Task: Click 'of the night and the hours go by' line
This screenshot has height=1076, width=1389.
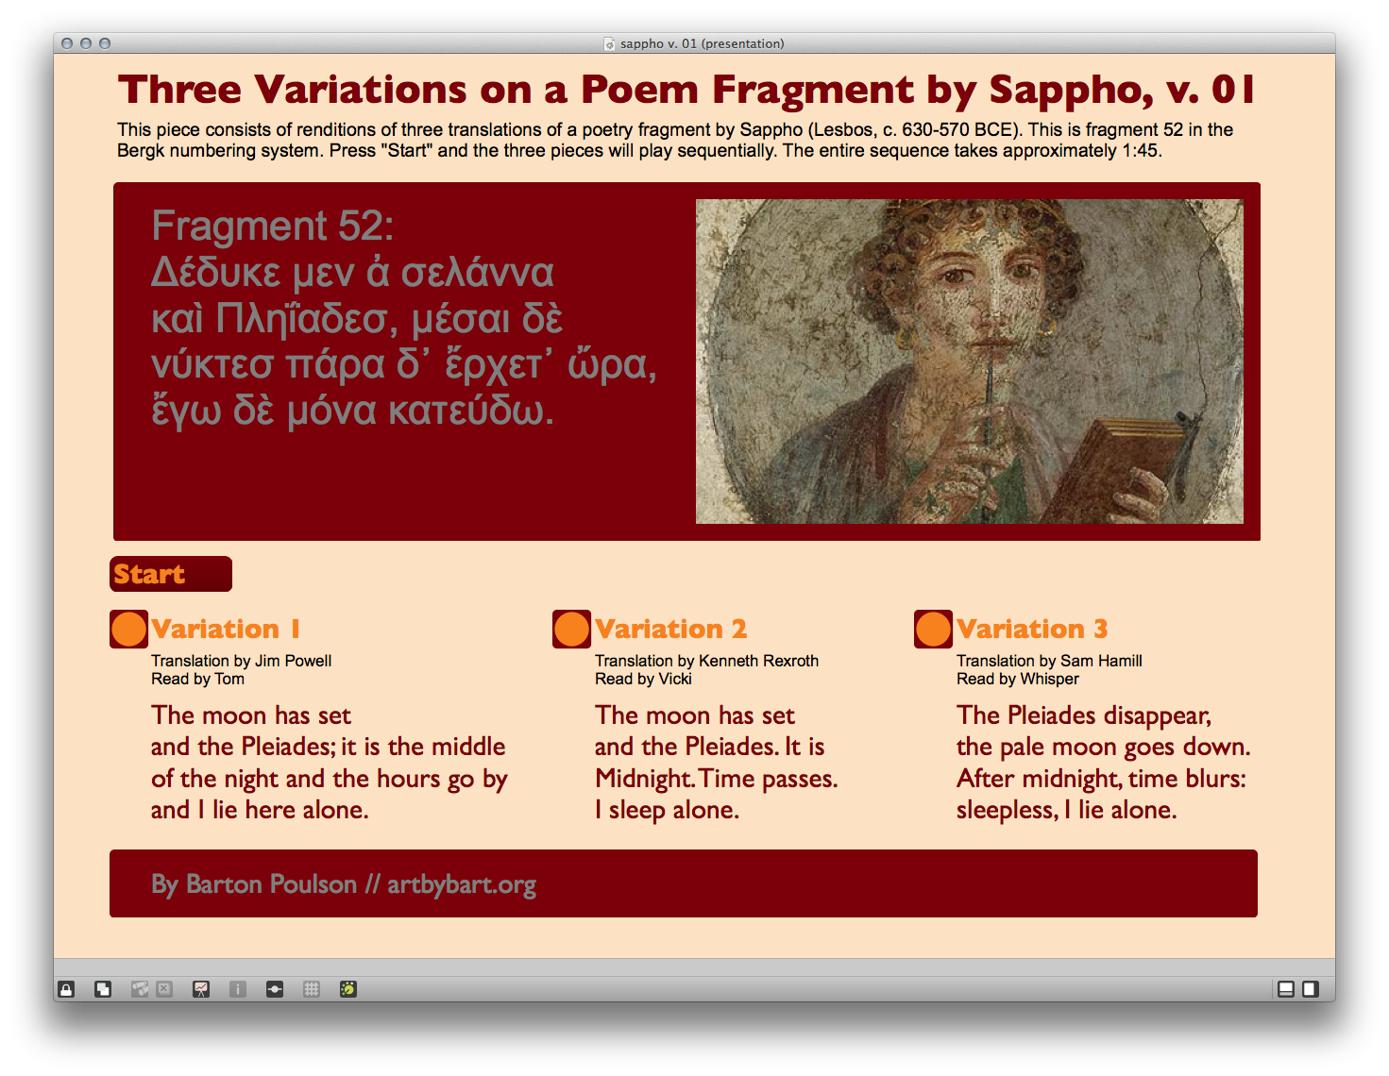Action: coord(330,779)
